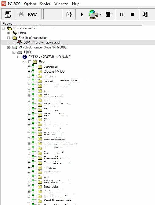The width and height of the screenshot is (155, 205).
Task: Check the .fseventsd folder checkbox
Action: point(35,66)
